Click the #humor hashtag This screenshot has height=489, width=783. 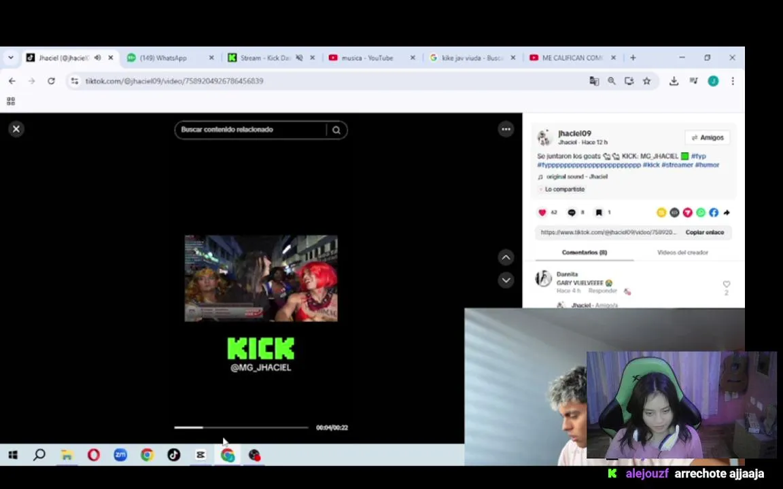tap(707, 164)
